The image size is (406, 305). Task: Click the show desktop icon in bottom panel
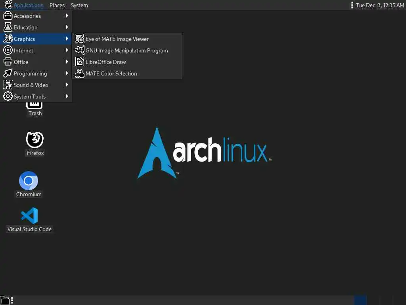pyautogui.click(x=5, y=300)
